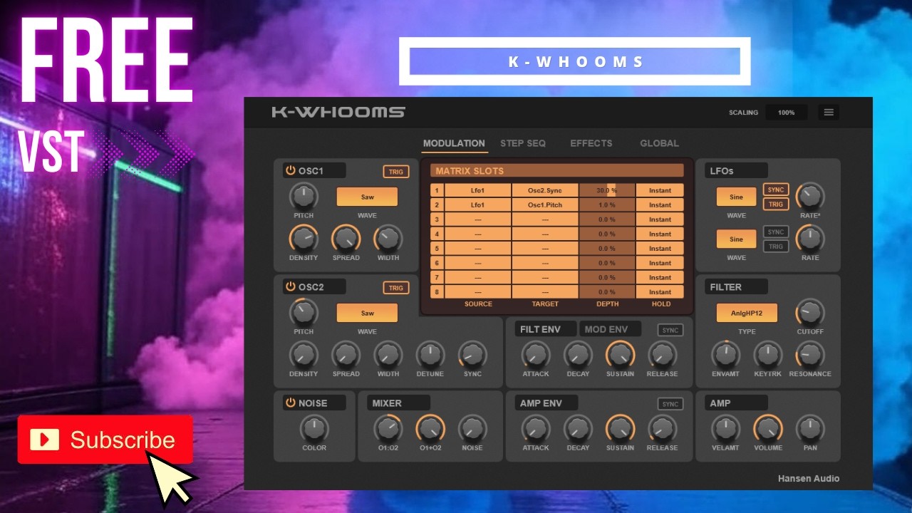This screenshot has height=513, width=912.
Task: Toggle LFO2 TRIG button
Action: point(776,247)
